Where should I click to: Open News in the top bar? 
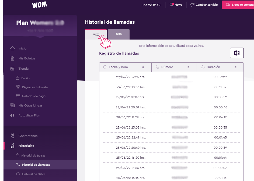[176, 5]
